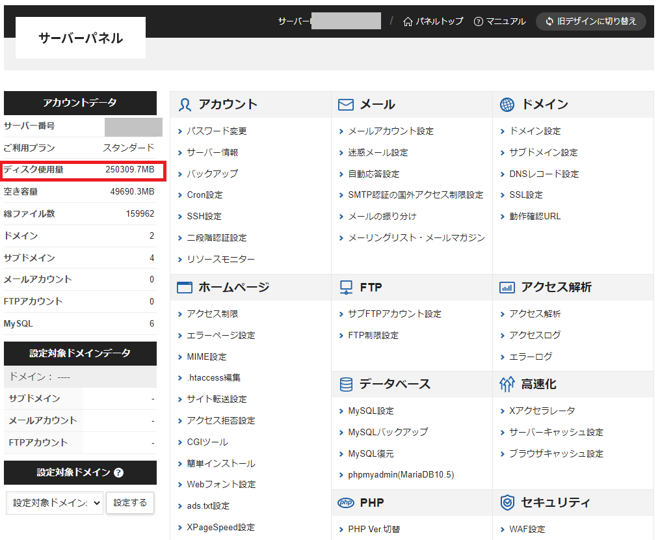Open 自動応答設定
The width and height of the screenshot is (660, 540).
tap(373, 174)
